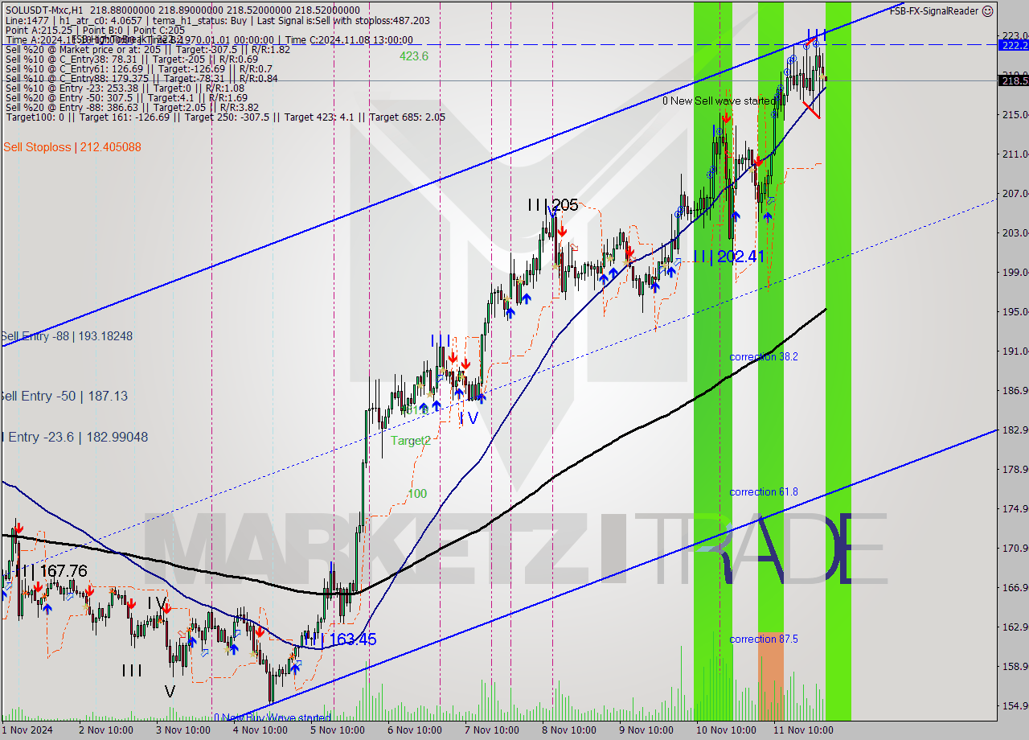1029x740 pixels.
Task: Click the smiley face icon beside FSB-FX-SignalReader
Action: [x=988, y=10]
